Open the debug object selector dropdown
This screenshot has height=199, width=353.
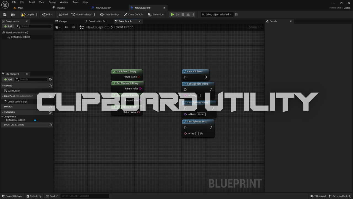pyautogui.click(x=217, y=14)
